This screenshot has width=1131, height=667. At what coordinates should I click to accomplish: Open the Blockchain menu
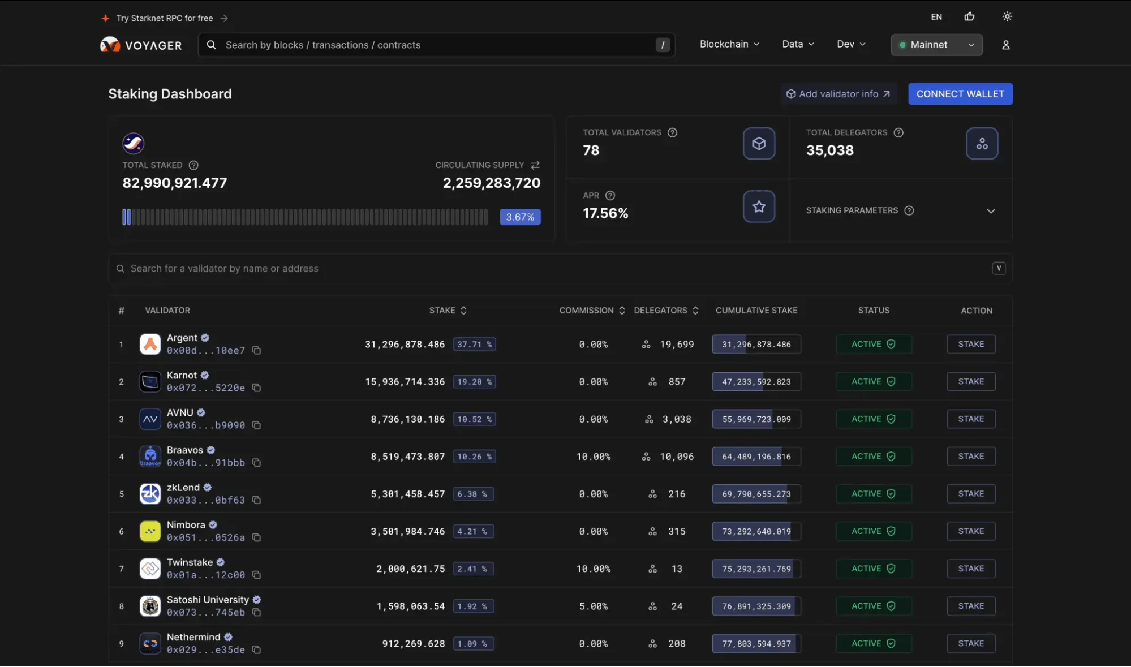pos(729,44)
